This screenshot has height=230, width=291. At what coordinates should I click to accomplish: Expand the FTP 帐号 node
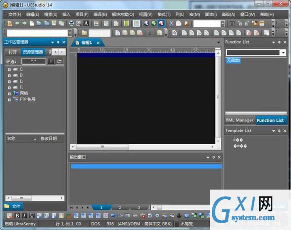pyautogui.click(x=9, y=100)
